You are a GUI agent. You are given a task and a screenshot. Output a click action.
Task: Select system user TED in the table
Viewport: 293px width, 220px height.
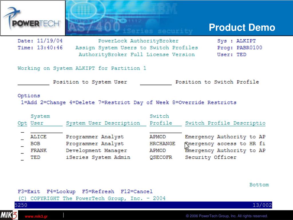point(35,157)
